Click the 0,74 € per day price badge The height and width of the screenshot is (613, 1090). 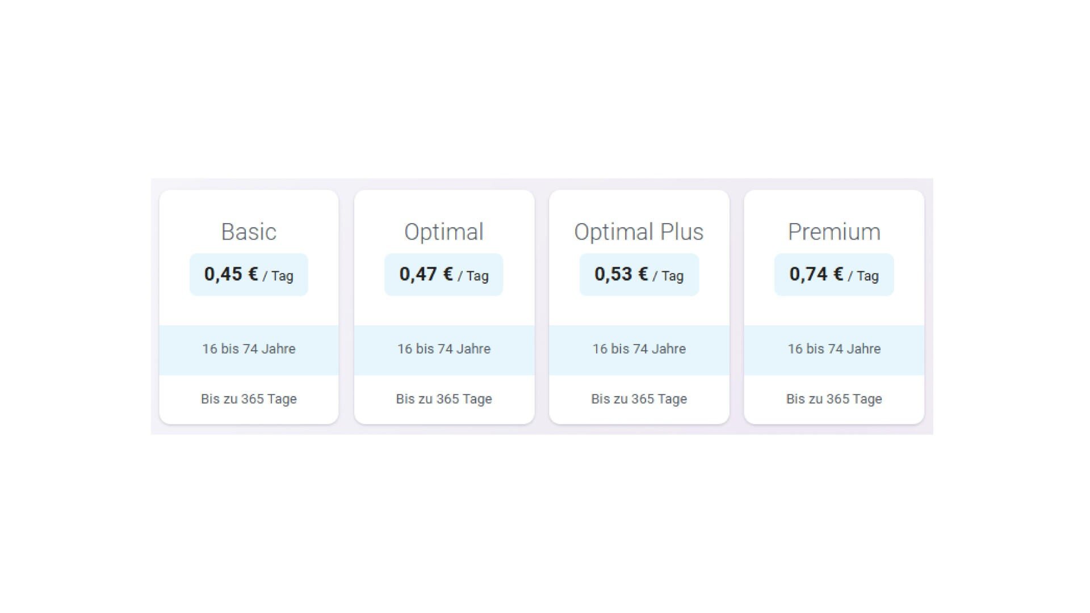pyautogui.click(x=833, y=274)
